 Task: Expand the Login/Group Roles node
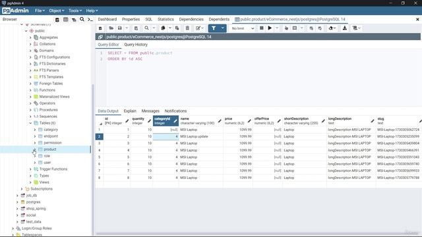coord(13,228)
